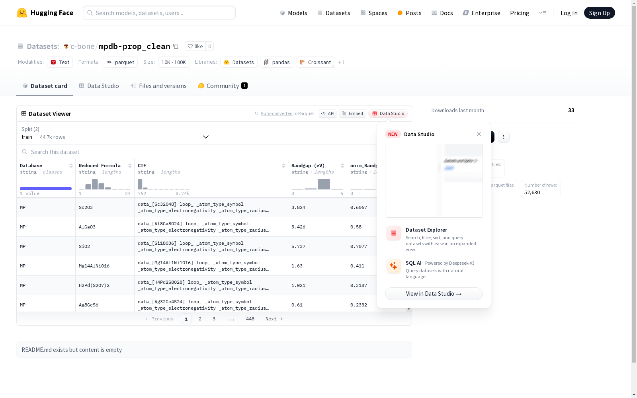Open the c-bone author link
The width and height of the screenshot is (637, 398).
click(82, 46)
